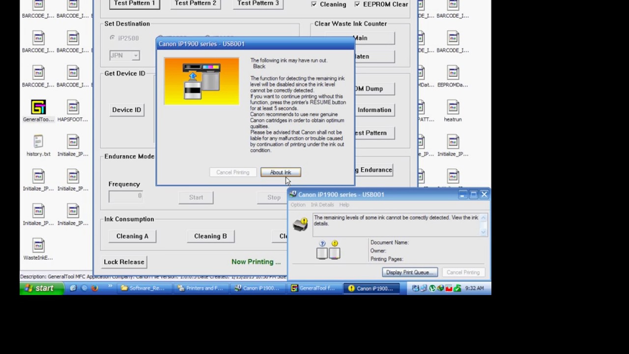Click the system tray clock
This screenshot has height=354, width=629.
[475, 288]
